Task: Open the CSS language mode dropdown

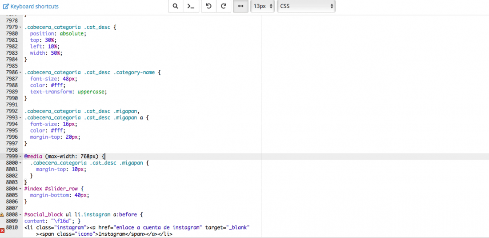Action: click(306, 6)
